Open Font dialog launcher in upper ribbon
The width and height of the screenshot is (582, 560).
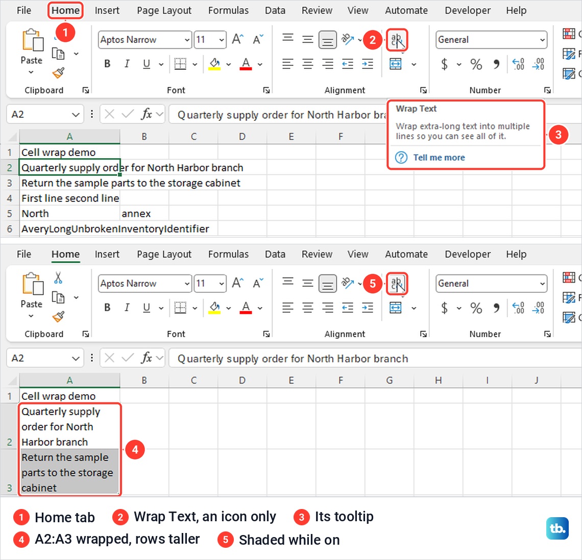[x=266, y=90]
